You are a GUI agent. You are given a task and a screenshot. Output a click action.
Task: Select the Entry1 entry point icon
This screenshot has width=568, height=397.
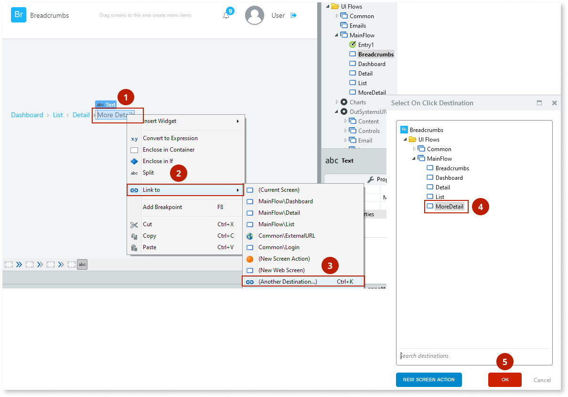point(352,44)
